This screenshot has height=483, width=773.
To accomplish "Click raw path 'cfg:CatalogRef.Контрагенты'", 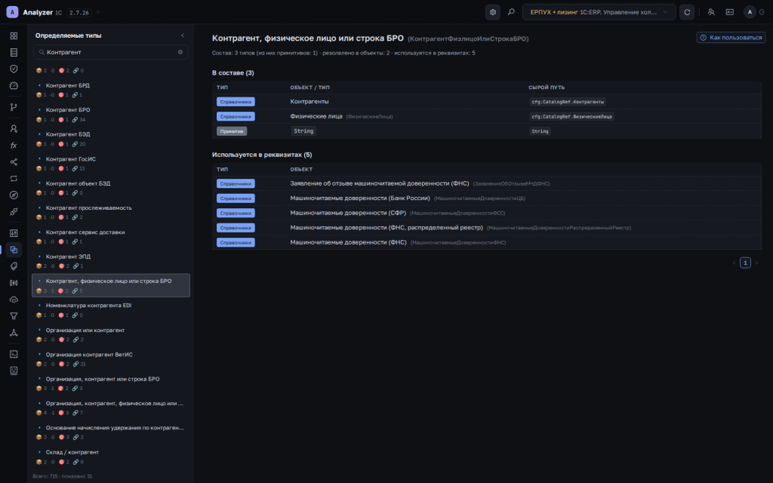I will [x=568, y=102].
